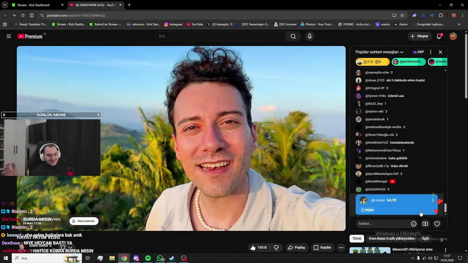
Task: Click the search magnifier button
Action: [x=293, y=36]
